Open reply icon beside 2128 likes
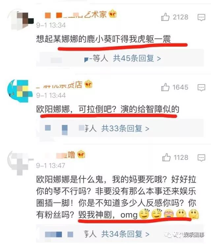Screen dimensions: 211x244 click(x=201, y=17)
